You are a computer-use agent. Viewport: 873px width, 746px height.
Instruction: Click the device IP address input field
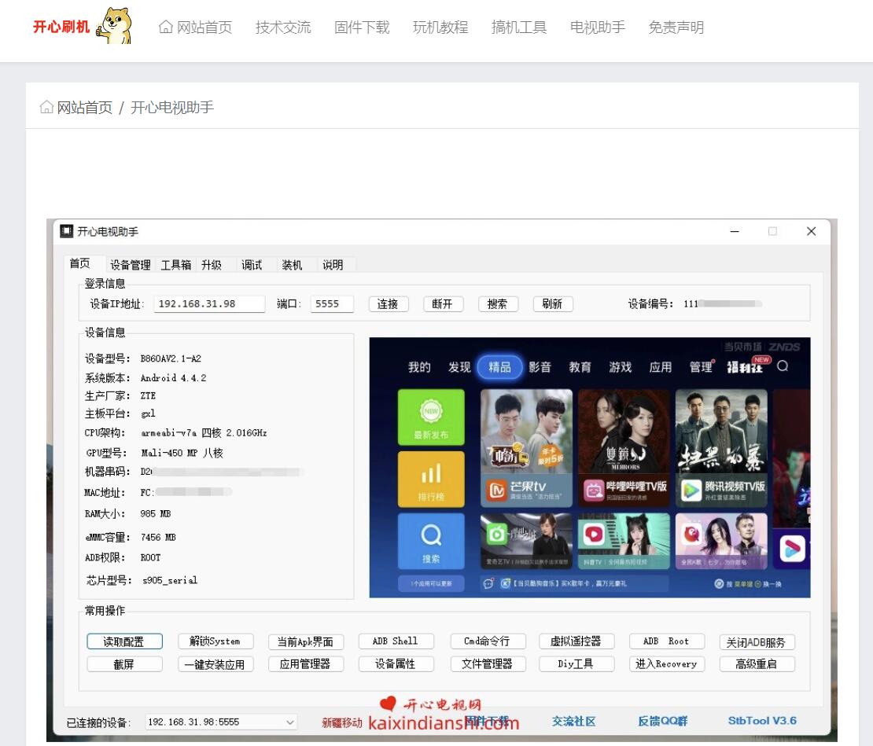click(x=211, y=303)
